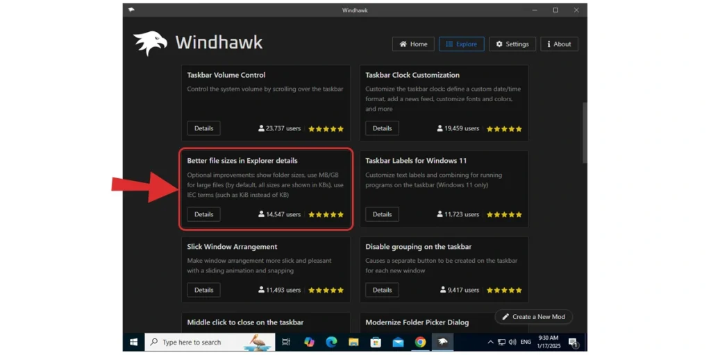Open the Settings page
711x355 pixels.
pyautogui.click(x=512, y=44)
